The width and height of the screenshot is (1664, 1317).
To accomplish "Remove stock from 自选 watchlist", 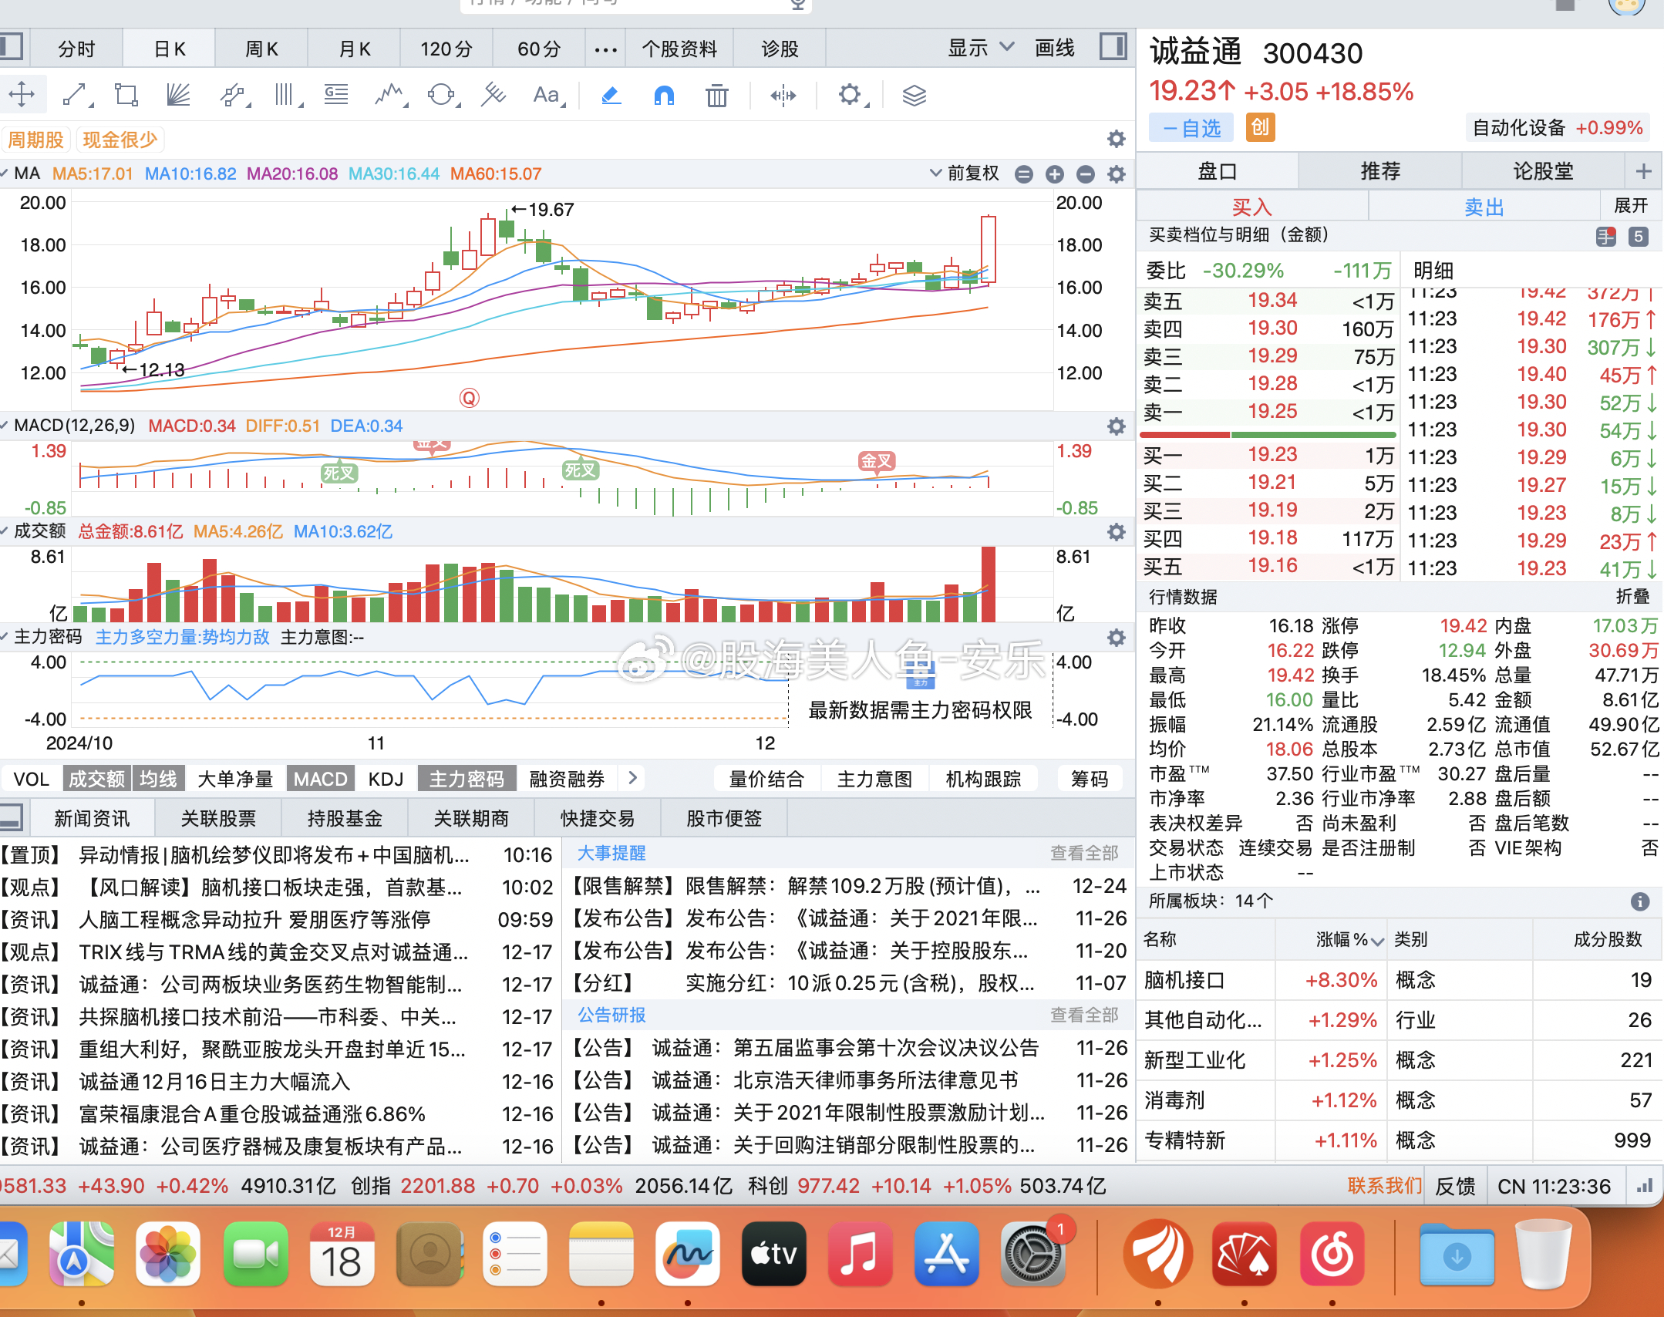I will point(1191,128).
